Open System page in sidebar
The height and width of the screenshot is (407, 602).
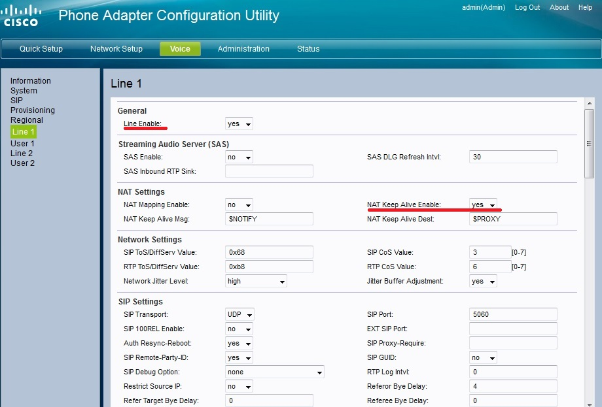[24, 91]
